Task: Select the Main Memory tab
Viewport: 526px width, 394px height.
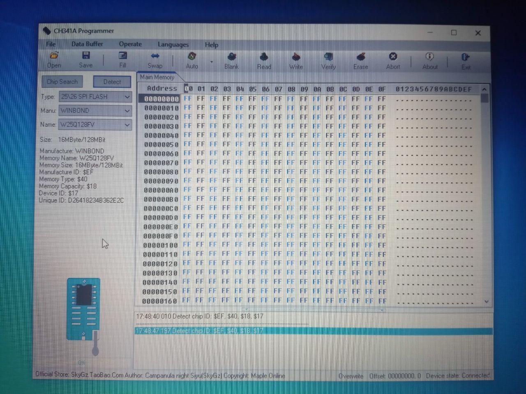Action: click(x=157, y=77)
